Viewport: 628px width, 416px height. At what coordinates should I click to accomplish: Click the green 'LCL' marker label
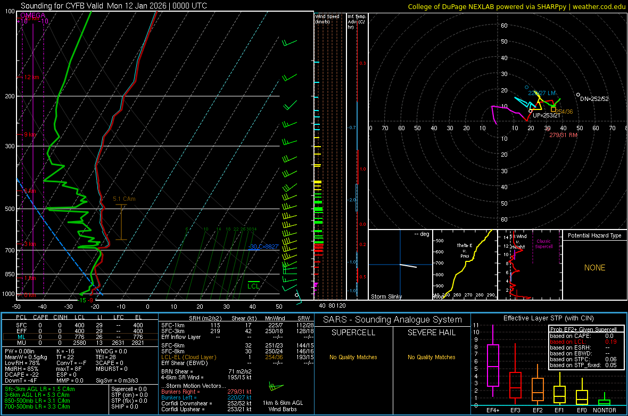coord(253,286)
